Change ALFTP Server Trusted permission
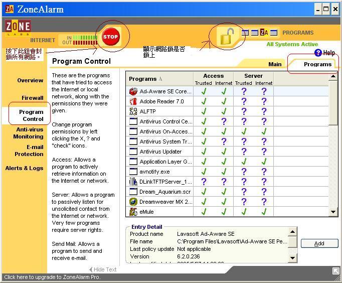The height and width of the screenshot is (283, 342). [x=244, y=111]
